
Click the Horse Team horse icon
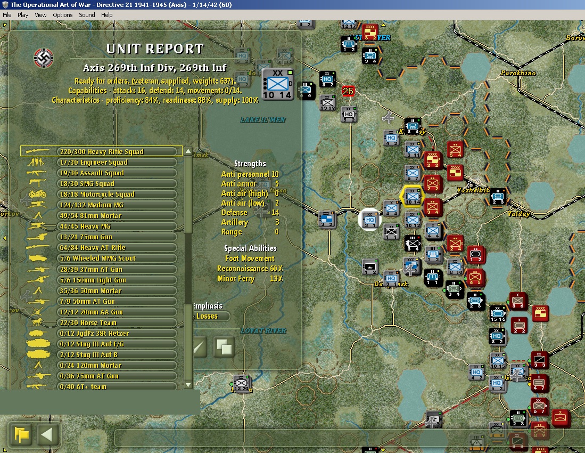point(38,322)
